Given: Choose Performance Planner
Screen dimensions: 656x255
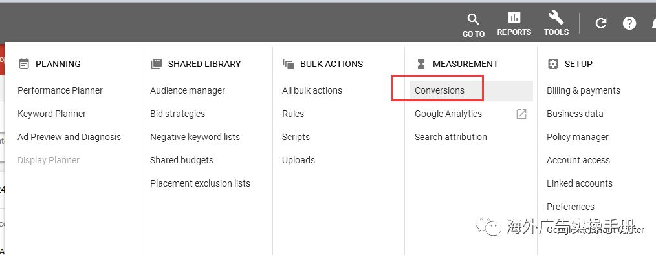Looking at the screenshot, I should pyautogui.click(x=60, y=90).
